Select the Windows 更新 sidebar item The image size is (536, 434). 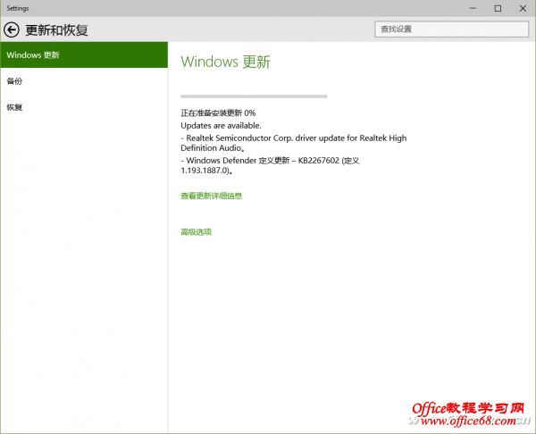tap(84, 54)
